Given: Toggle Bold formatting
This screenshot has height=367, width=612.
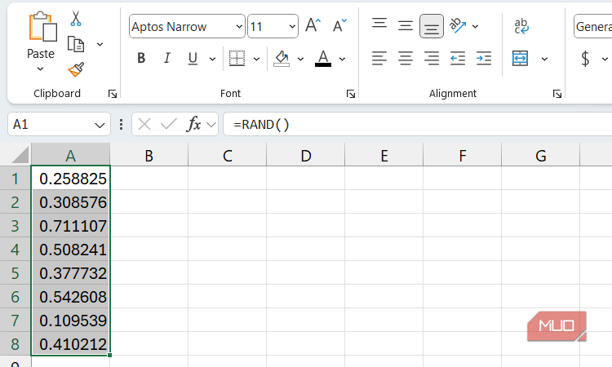Looking at the screenshot, I should pos(141,59).
